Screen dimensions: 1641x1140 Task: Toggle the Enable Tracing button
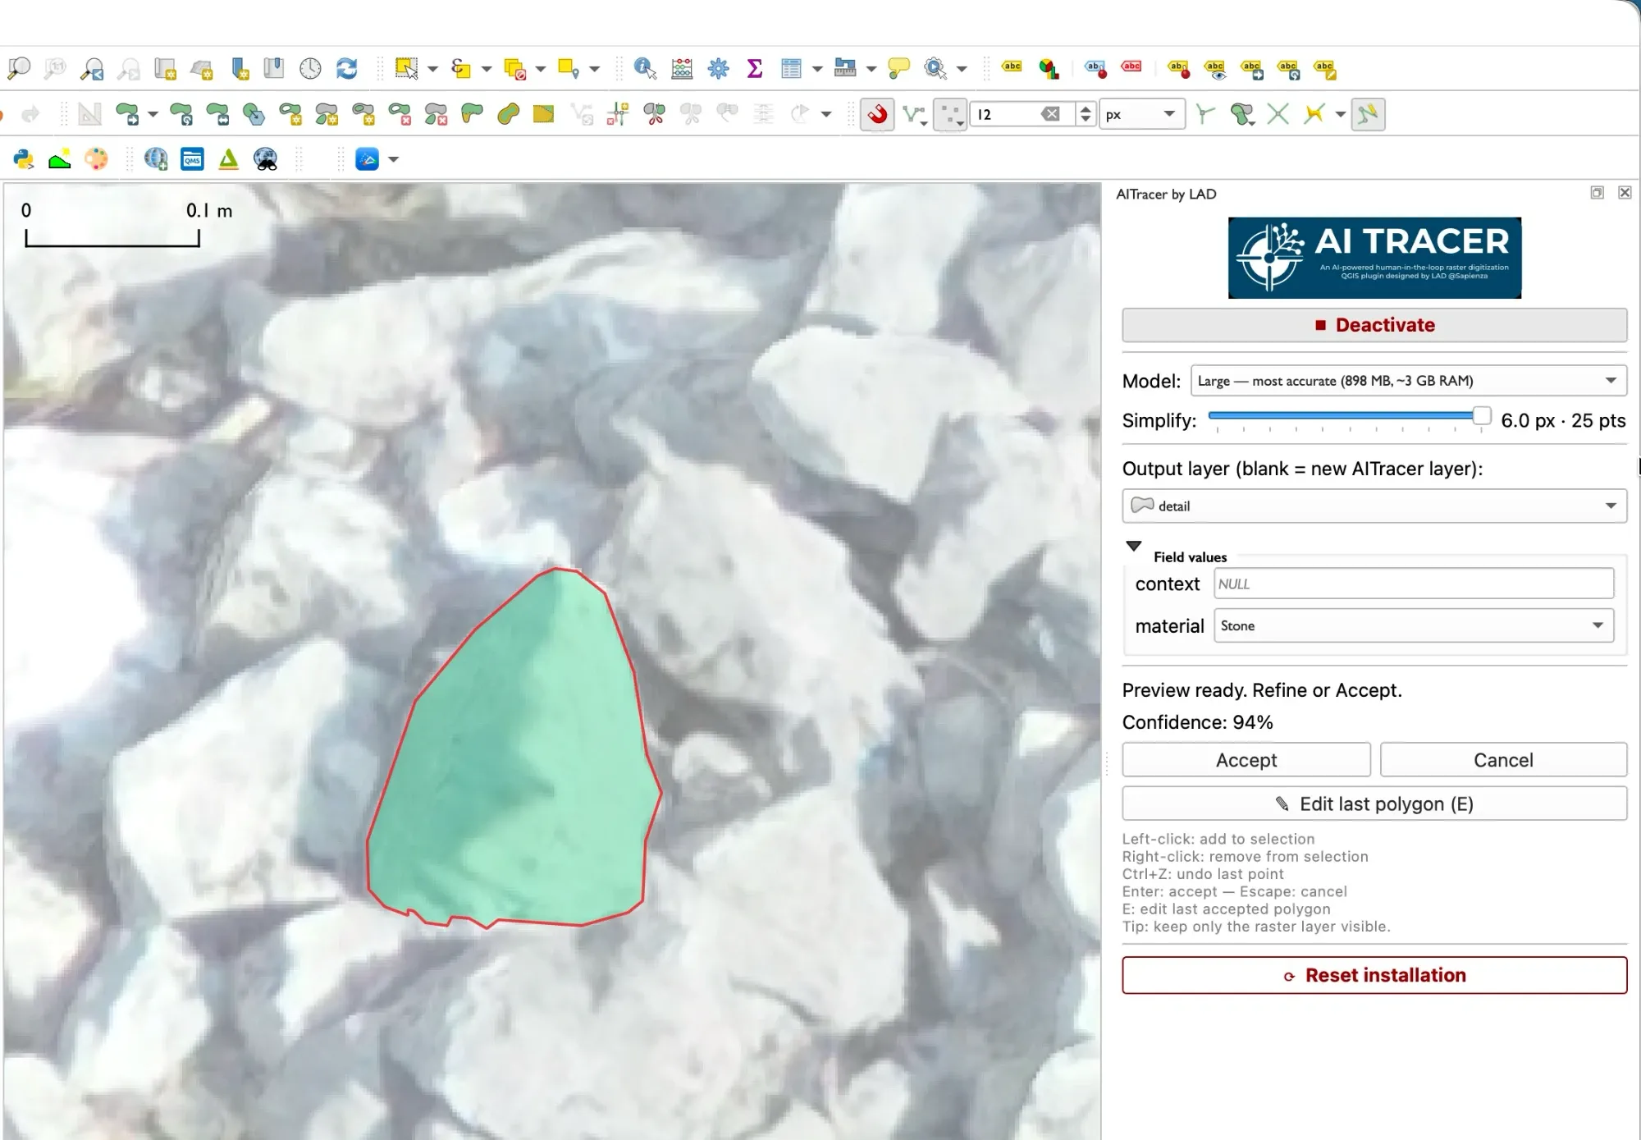coord(1368,114)
